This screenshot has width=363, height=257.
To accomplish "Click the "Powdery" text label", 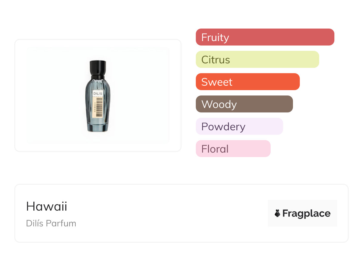I will click(x=223, y=127).
